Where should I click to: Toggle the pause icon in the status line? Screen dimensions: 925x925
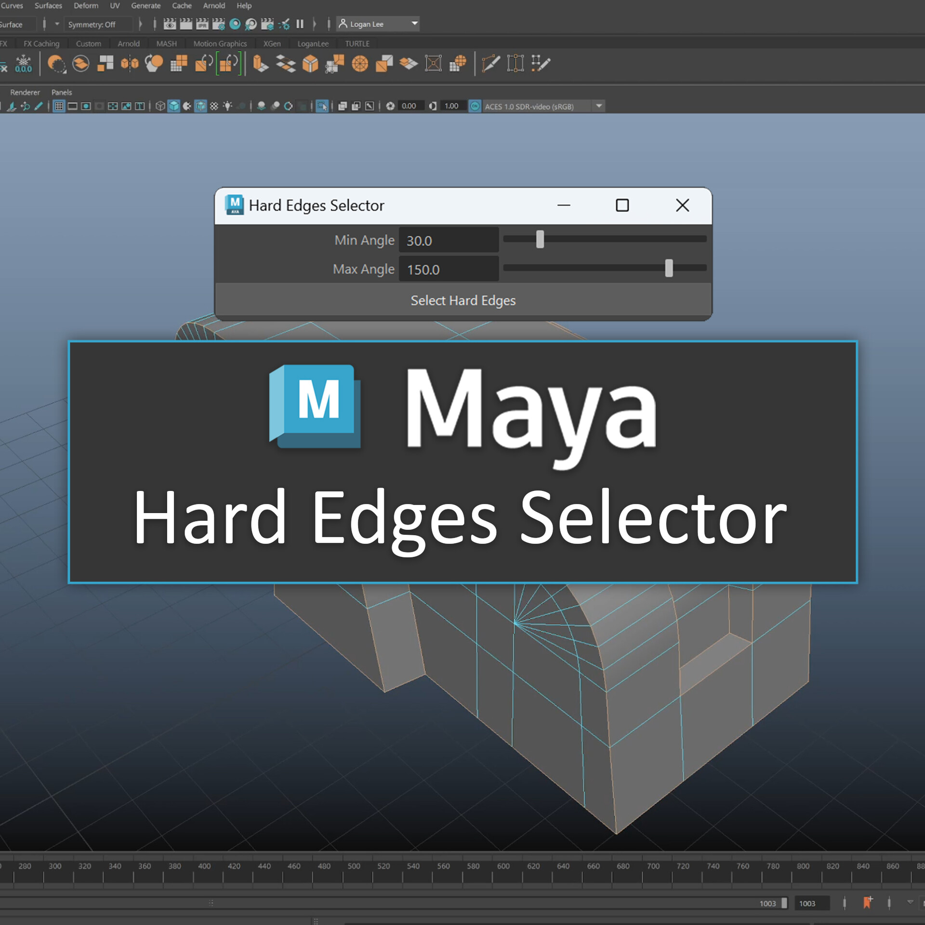click(x=300, y=24)
